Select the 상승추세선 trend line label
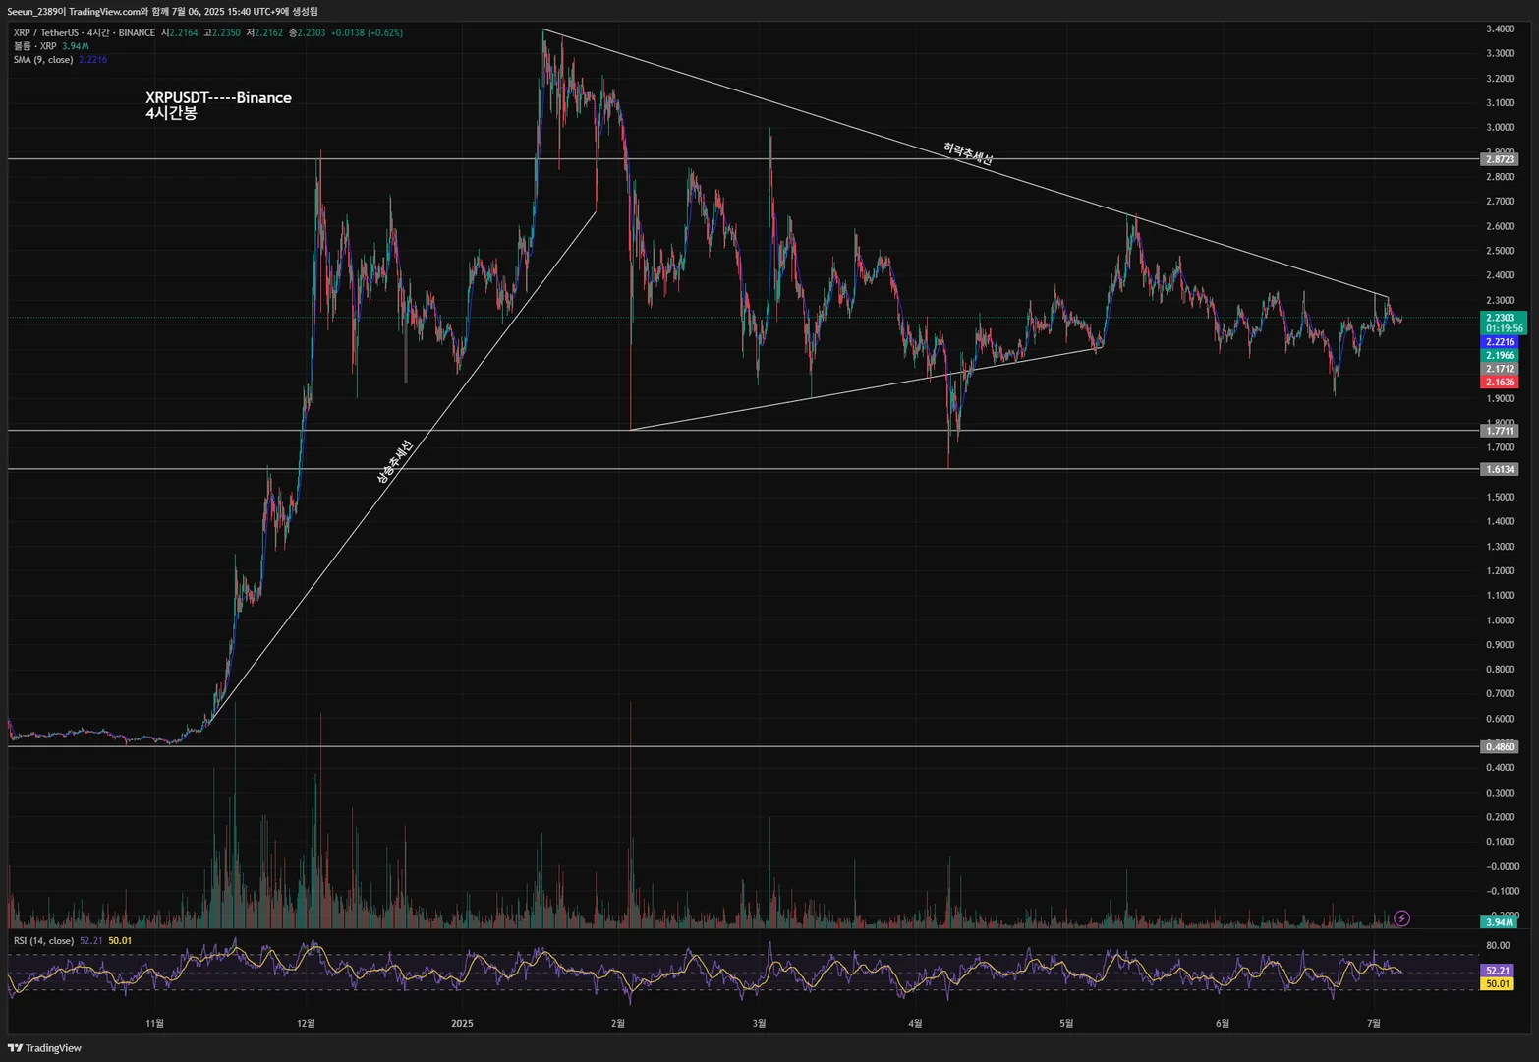The width and height of the screenshot is (1539, 1062). (394, 461)
